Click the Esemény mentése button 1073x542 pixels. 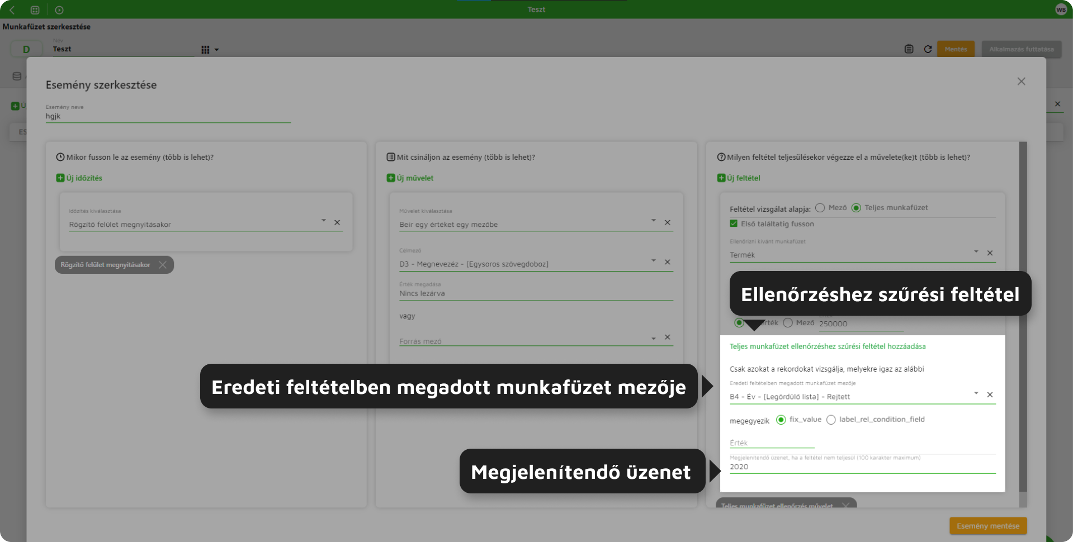tap(988, 526)
